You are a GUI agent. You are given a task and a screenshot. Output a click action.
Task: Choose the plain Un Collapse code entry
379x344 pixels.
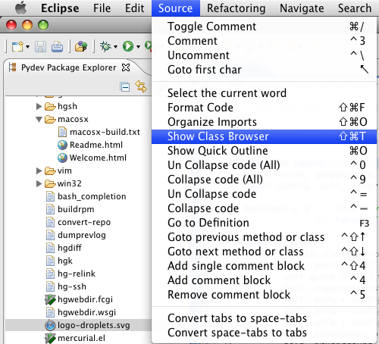[264, 194]
